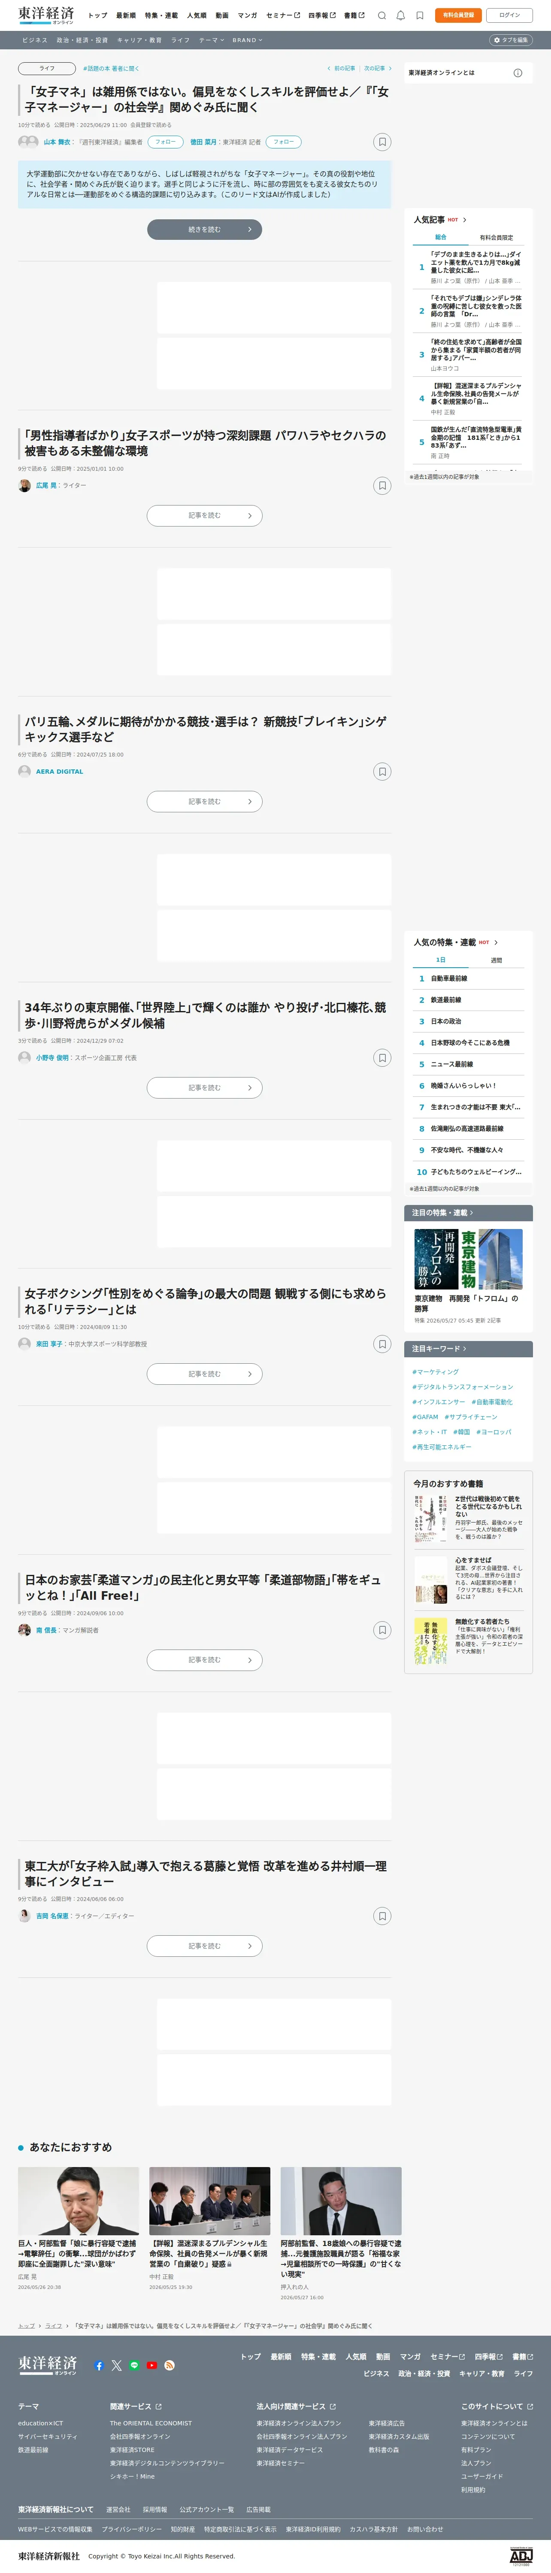The height and width of the screenshot is (2573, 551).
Task: Expand 世界陸上 article with 記事を読む
Action: coord(205,1088)
